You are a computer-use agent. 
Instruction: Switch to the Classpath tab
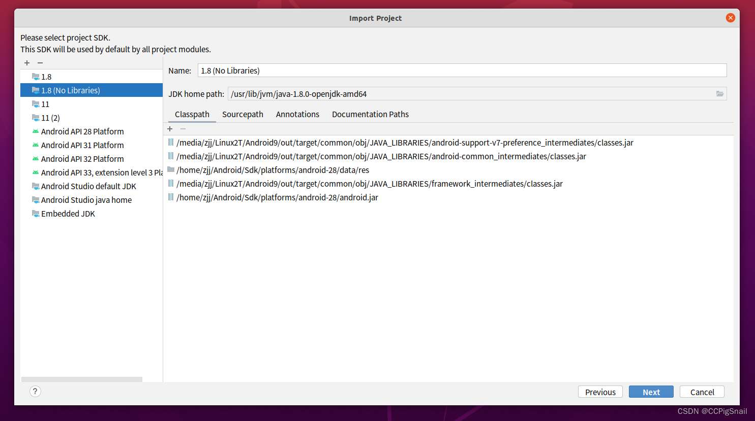(192, 114)
